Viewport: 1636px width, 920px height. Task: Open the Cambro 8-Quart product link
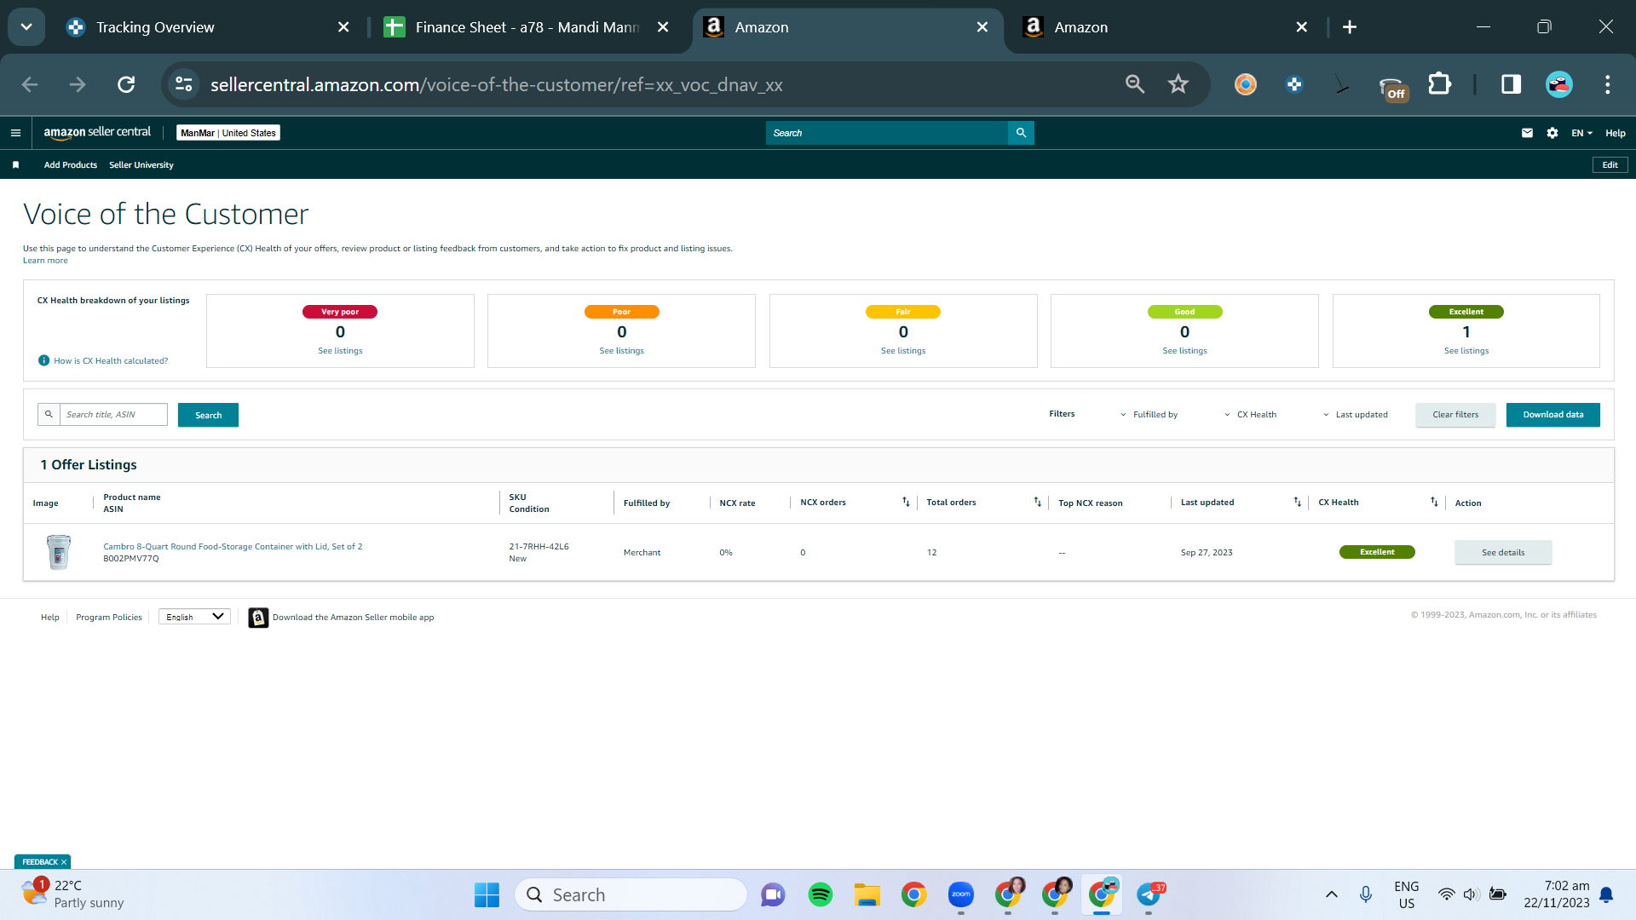233,547
